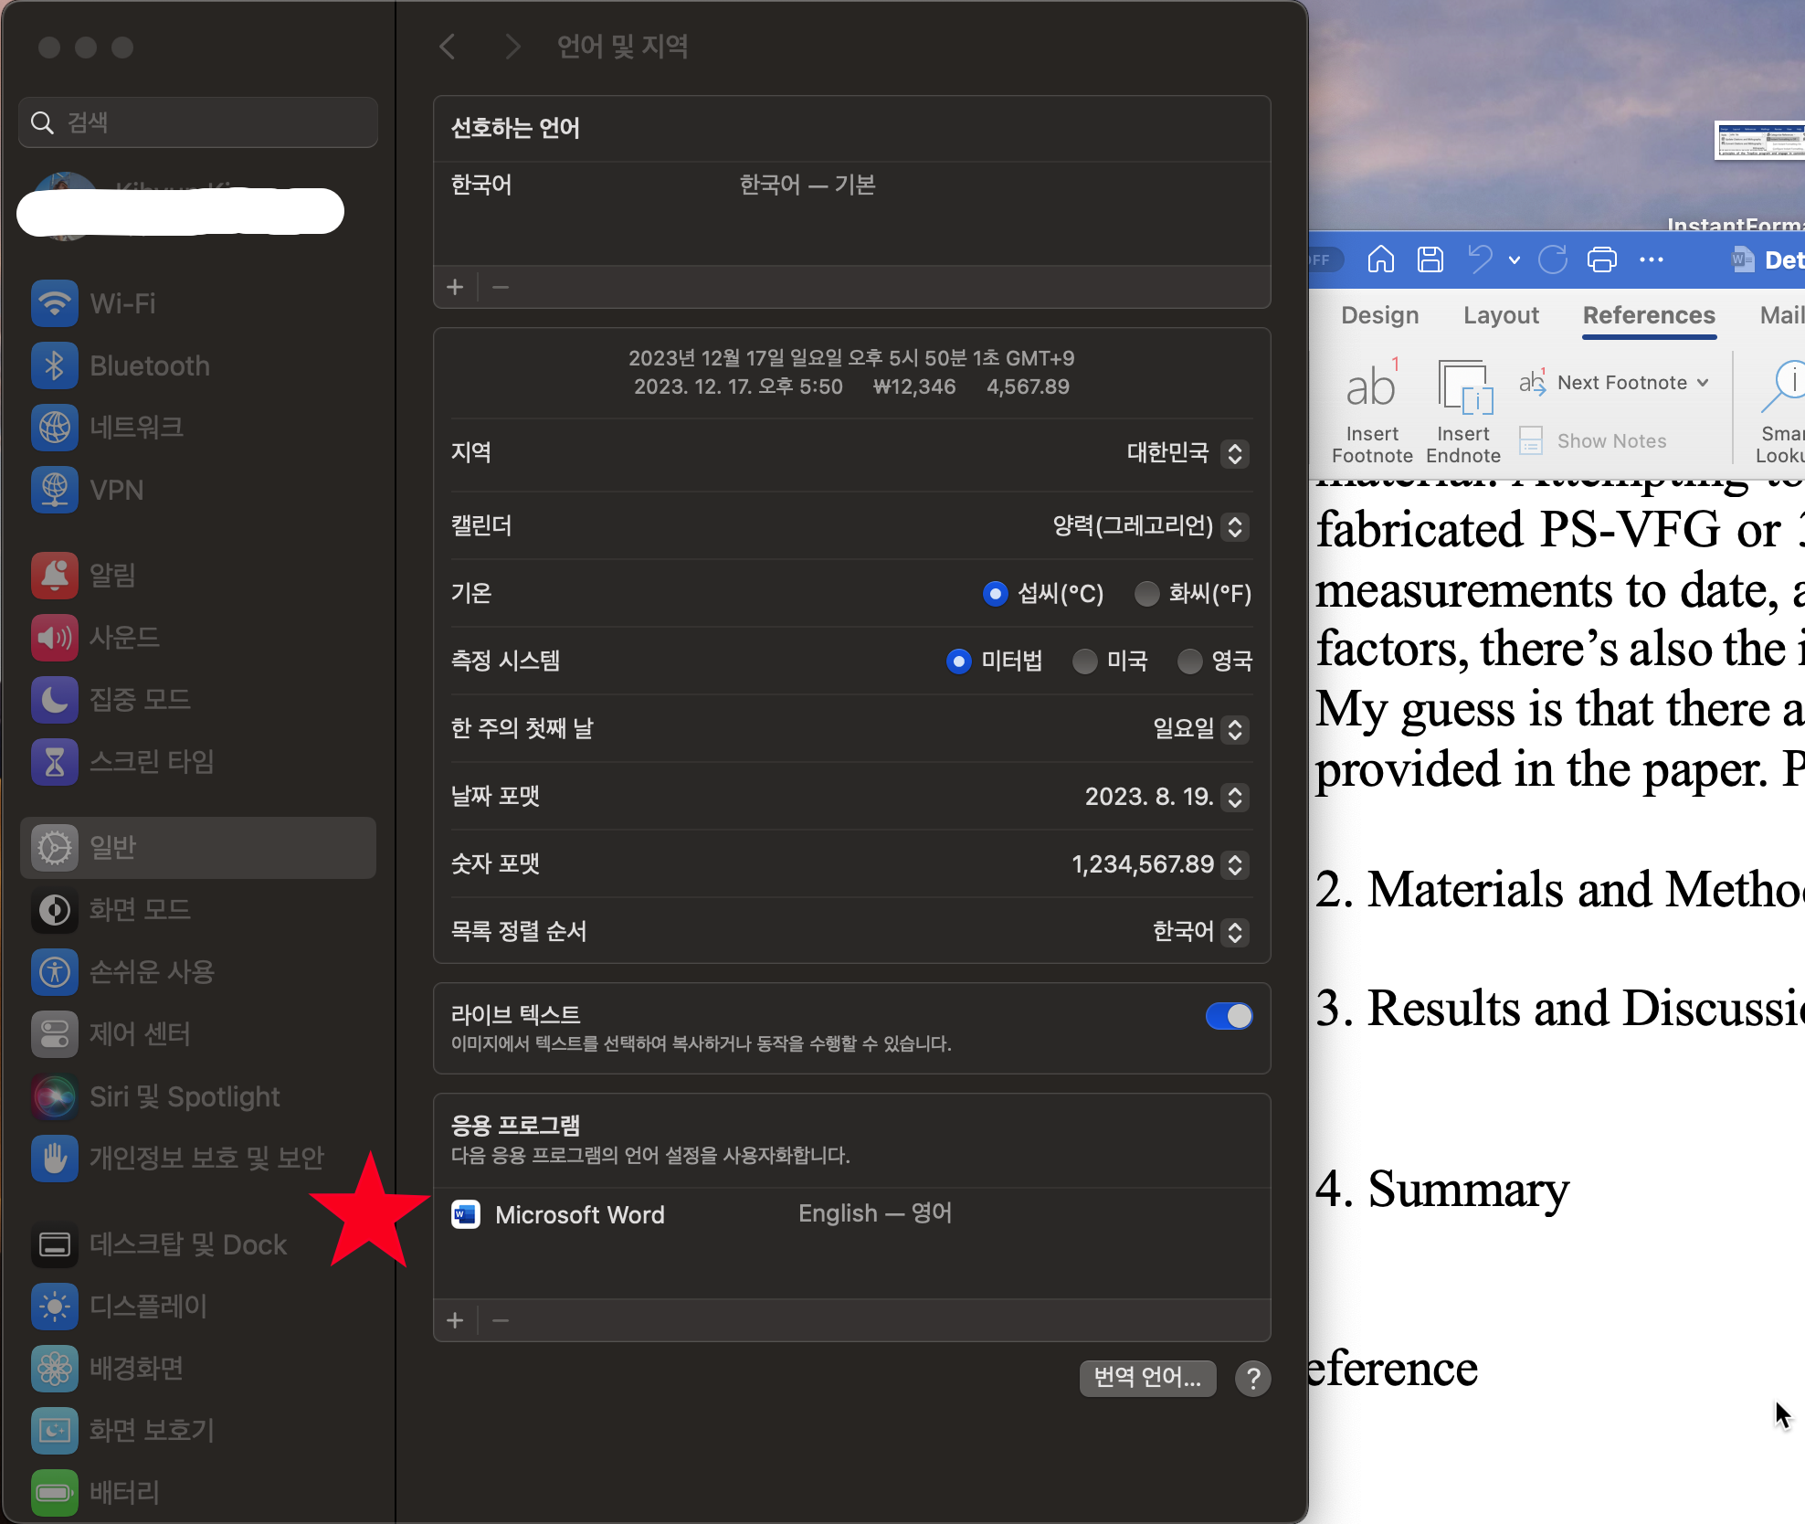Screen dimensions: 1805x1524
Task: Open Bluetooth settings from sidebar
Action: pos(150,365)
